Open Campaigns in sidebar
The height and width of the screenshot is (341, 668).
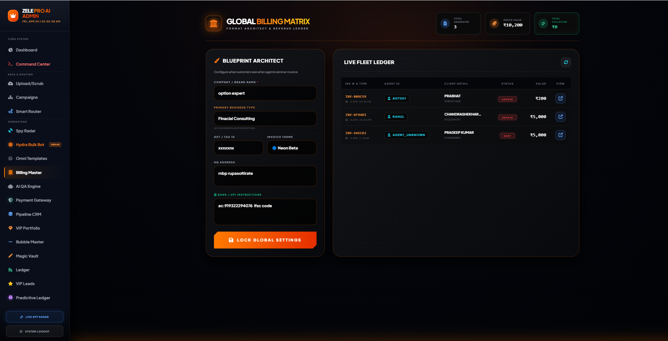tap(27, 97)
